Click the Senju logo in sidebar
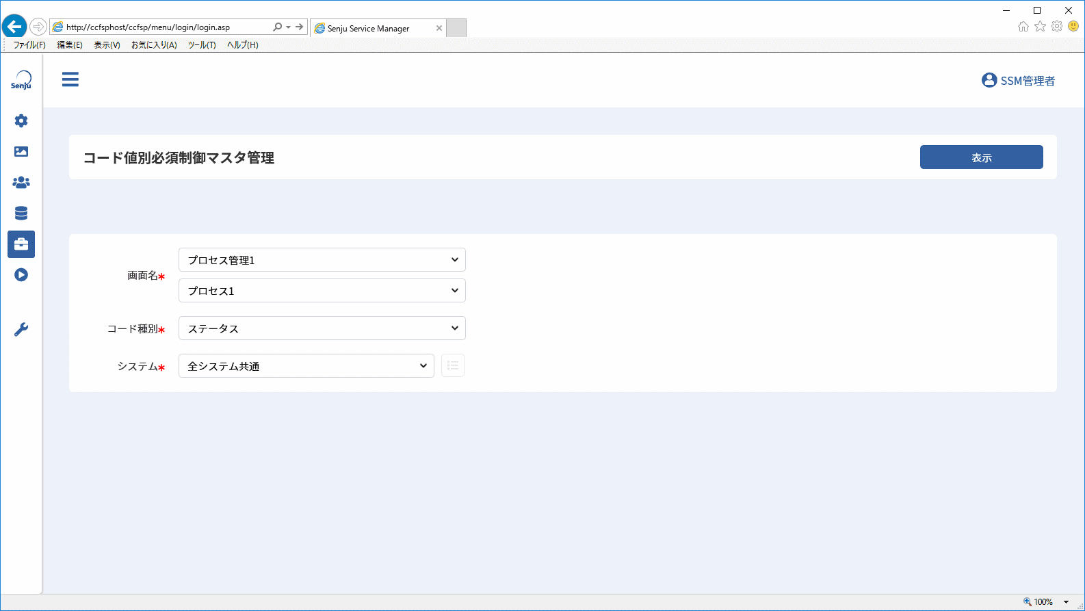This screenshot has height=611, width=1085. tap(21, 80)
